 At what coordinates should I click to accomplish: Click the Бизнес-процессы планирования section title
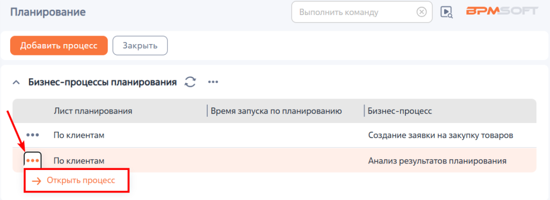(x=103, y=82)
